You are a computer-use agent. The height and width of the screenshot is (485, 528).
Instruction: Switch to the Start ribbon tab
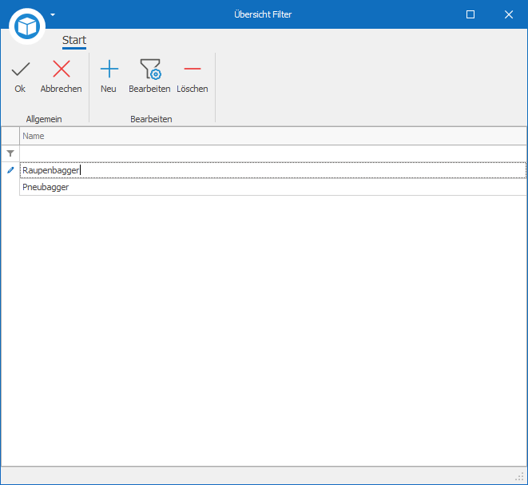pyautogui.click(x=74, y=41)
